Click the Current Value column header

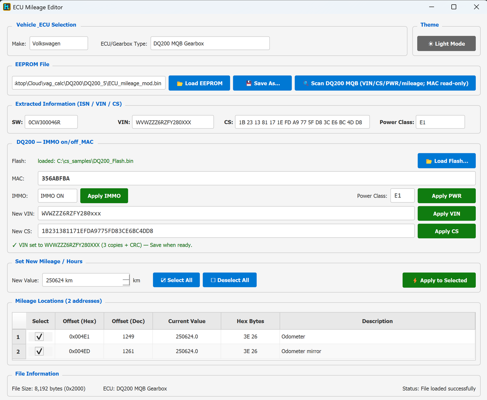point(187,321)
